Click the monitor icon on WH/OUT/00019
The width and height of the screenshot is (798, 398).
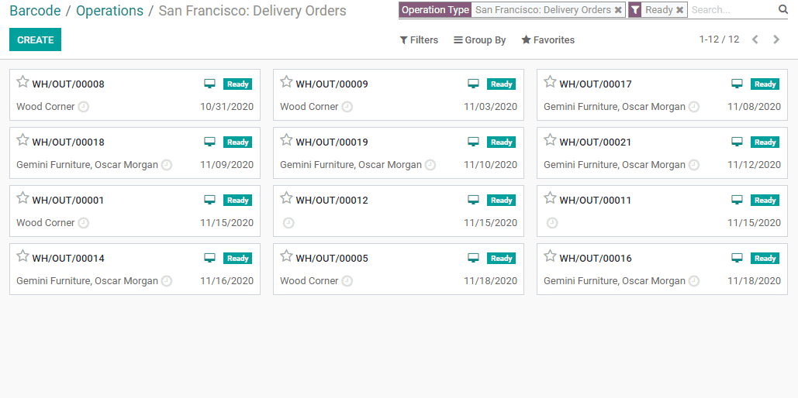[x=473, y=142]
